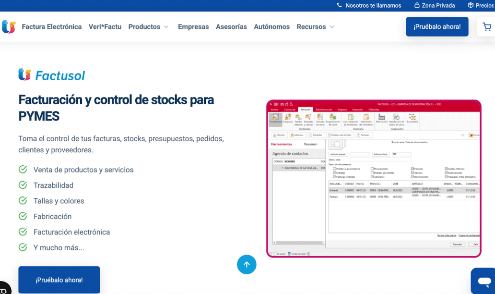Open the Asesorías section
The width and height of the screenshot is (495, 294).
[231, 27]
